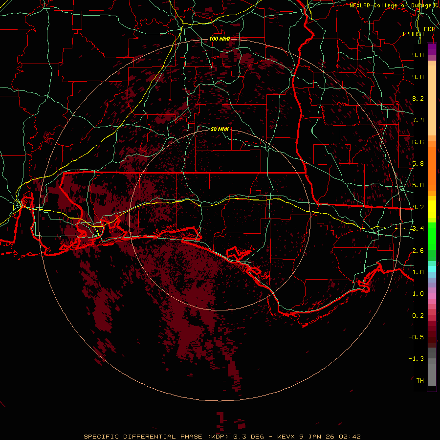Pick the cyan segment of the color bar
The height and width of the screenshot is (440, 440).
click(432, 269)
